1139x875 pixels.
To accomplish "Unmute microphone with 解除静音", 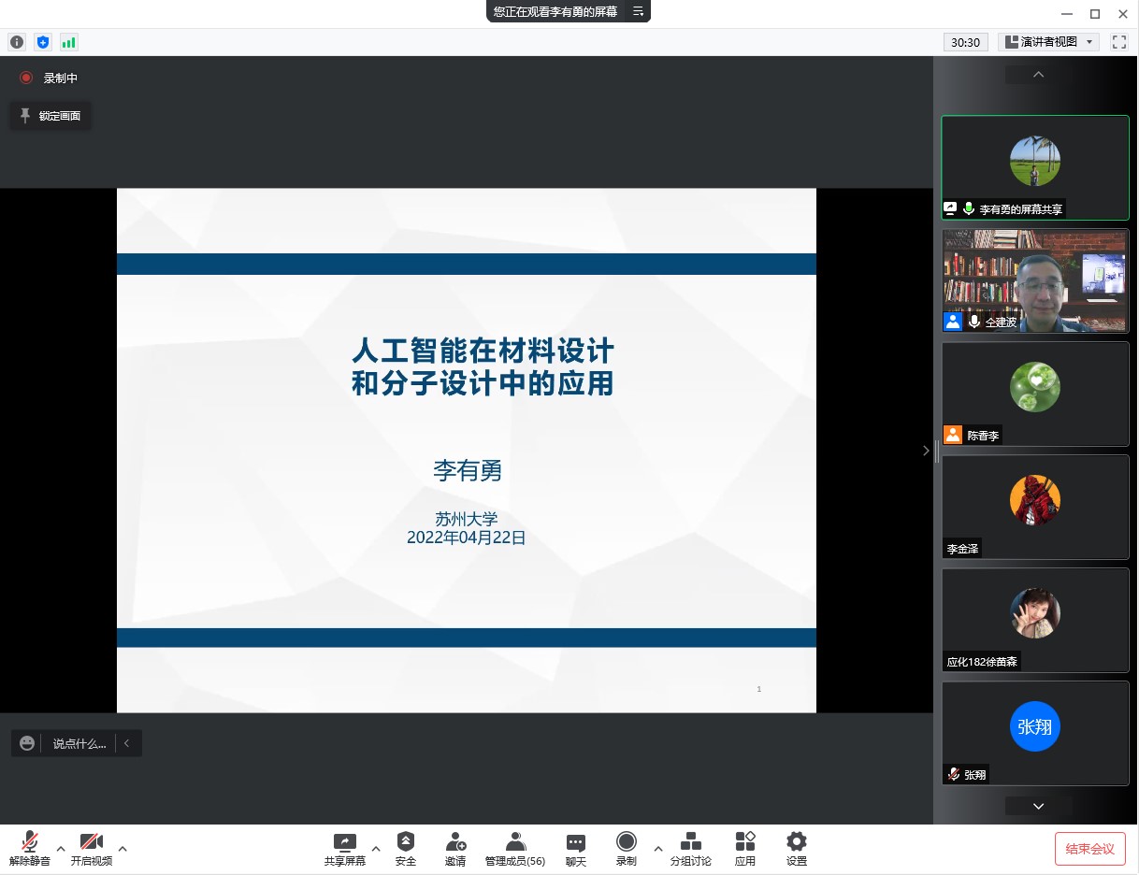I will 30,849.
